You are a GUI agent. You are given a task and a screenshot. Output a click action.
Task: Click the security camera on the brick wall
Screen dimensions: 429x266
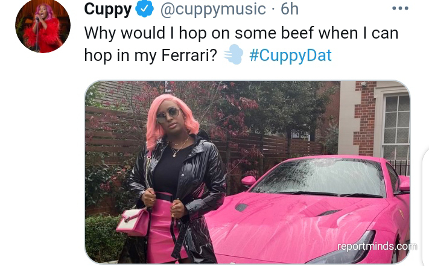364,84
